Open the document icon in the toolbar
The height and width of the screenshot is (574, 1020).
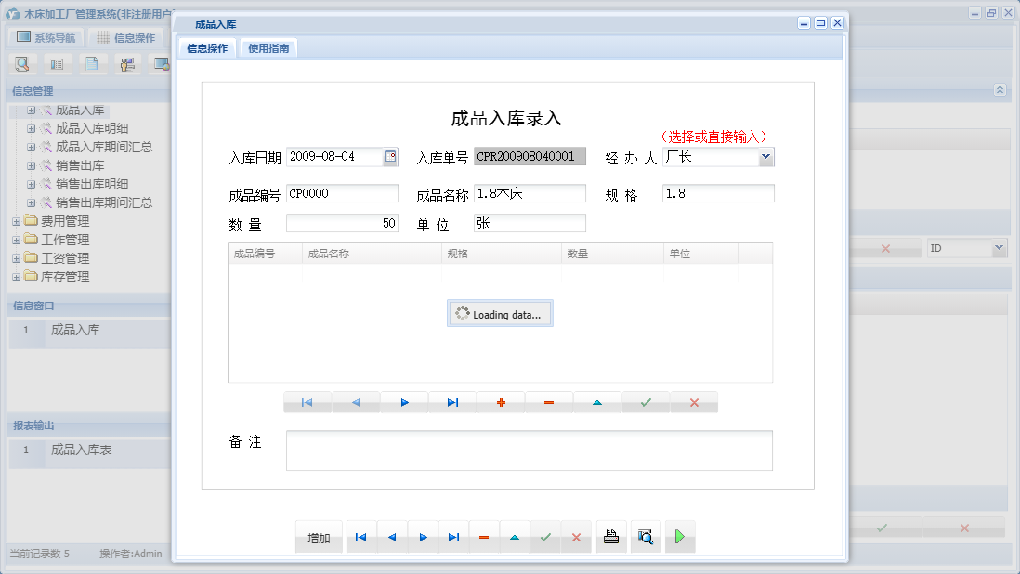point(93,63)
